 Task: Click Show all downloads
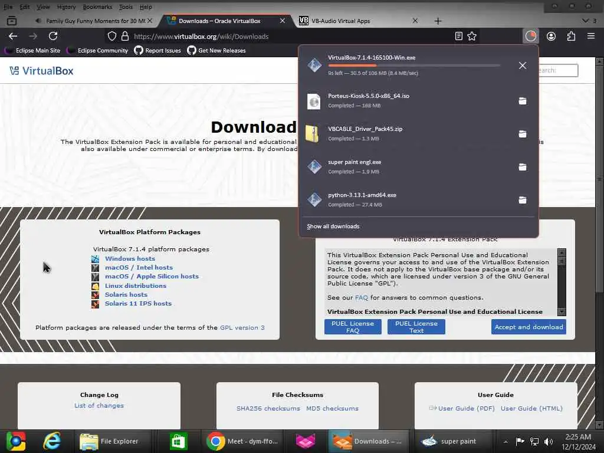click(333, 226)
